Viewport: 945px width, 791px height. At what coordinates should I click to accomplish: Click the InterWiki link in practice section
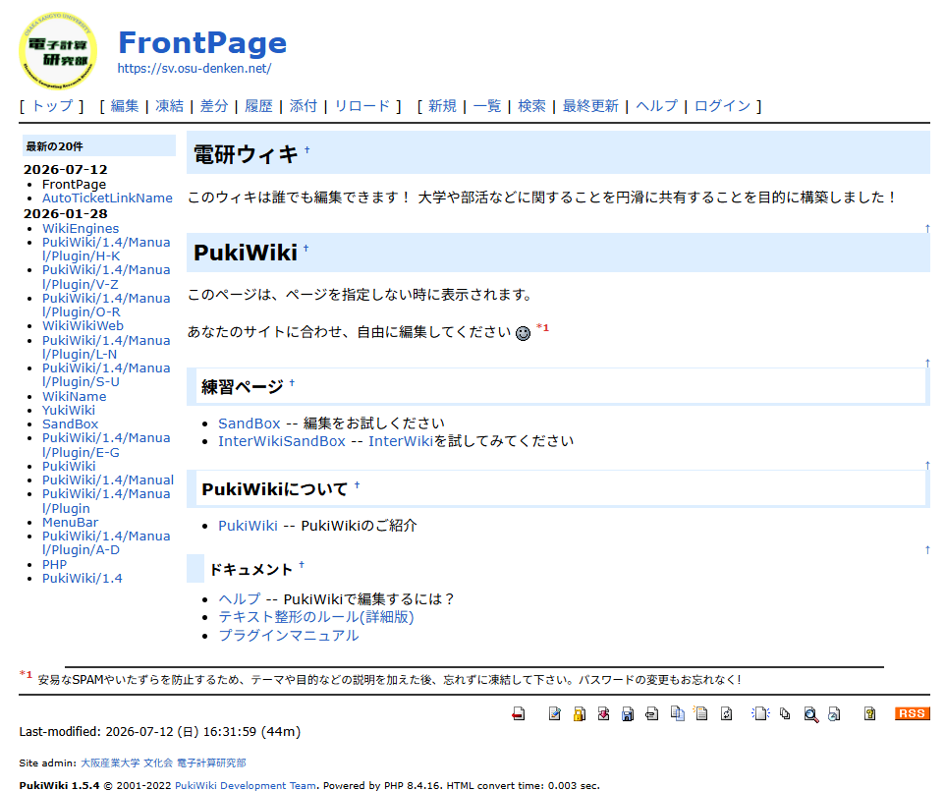[401, 441]
